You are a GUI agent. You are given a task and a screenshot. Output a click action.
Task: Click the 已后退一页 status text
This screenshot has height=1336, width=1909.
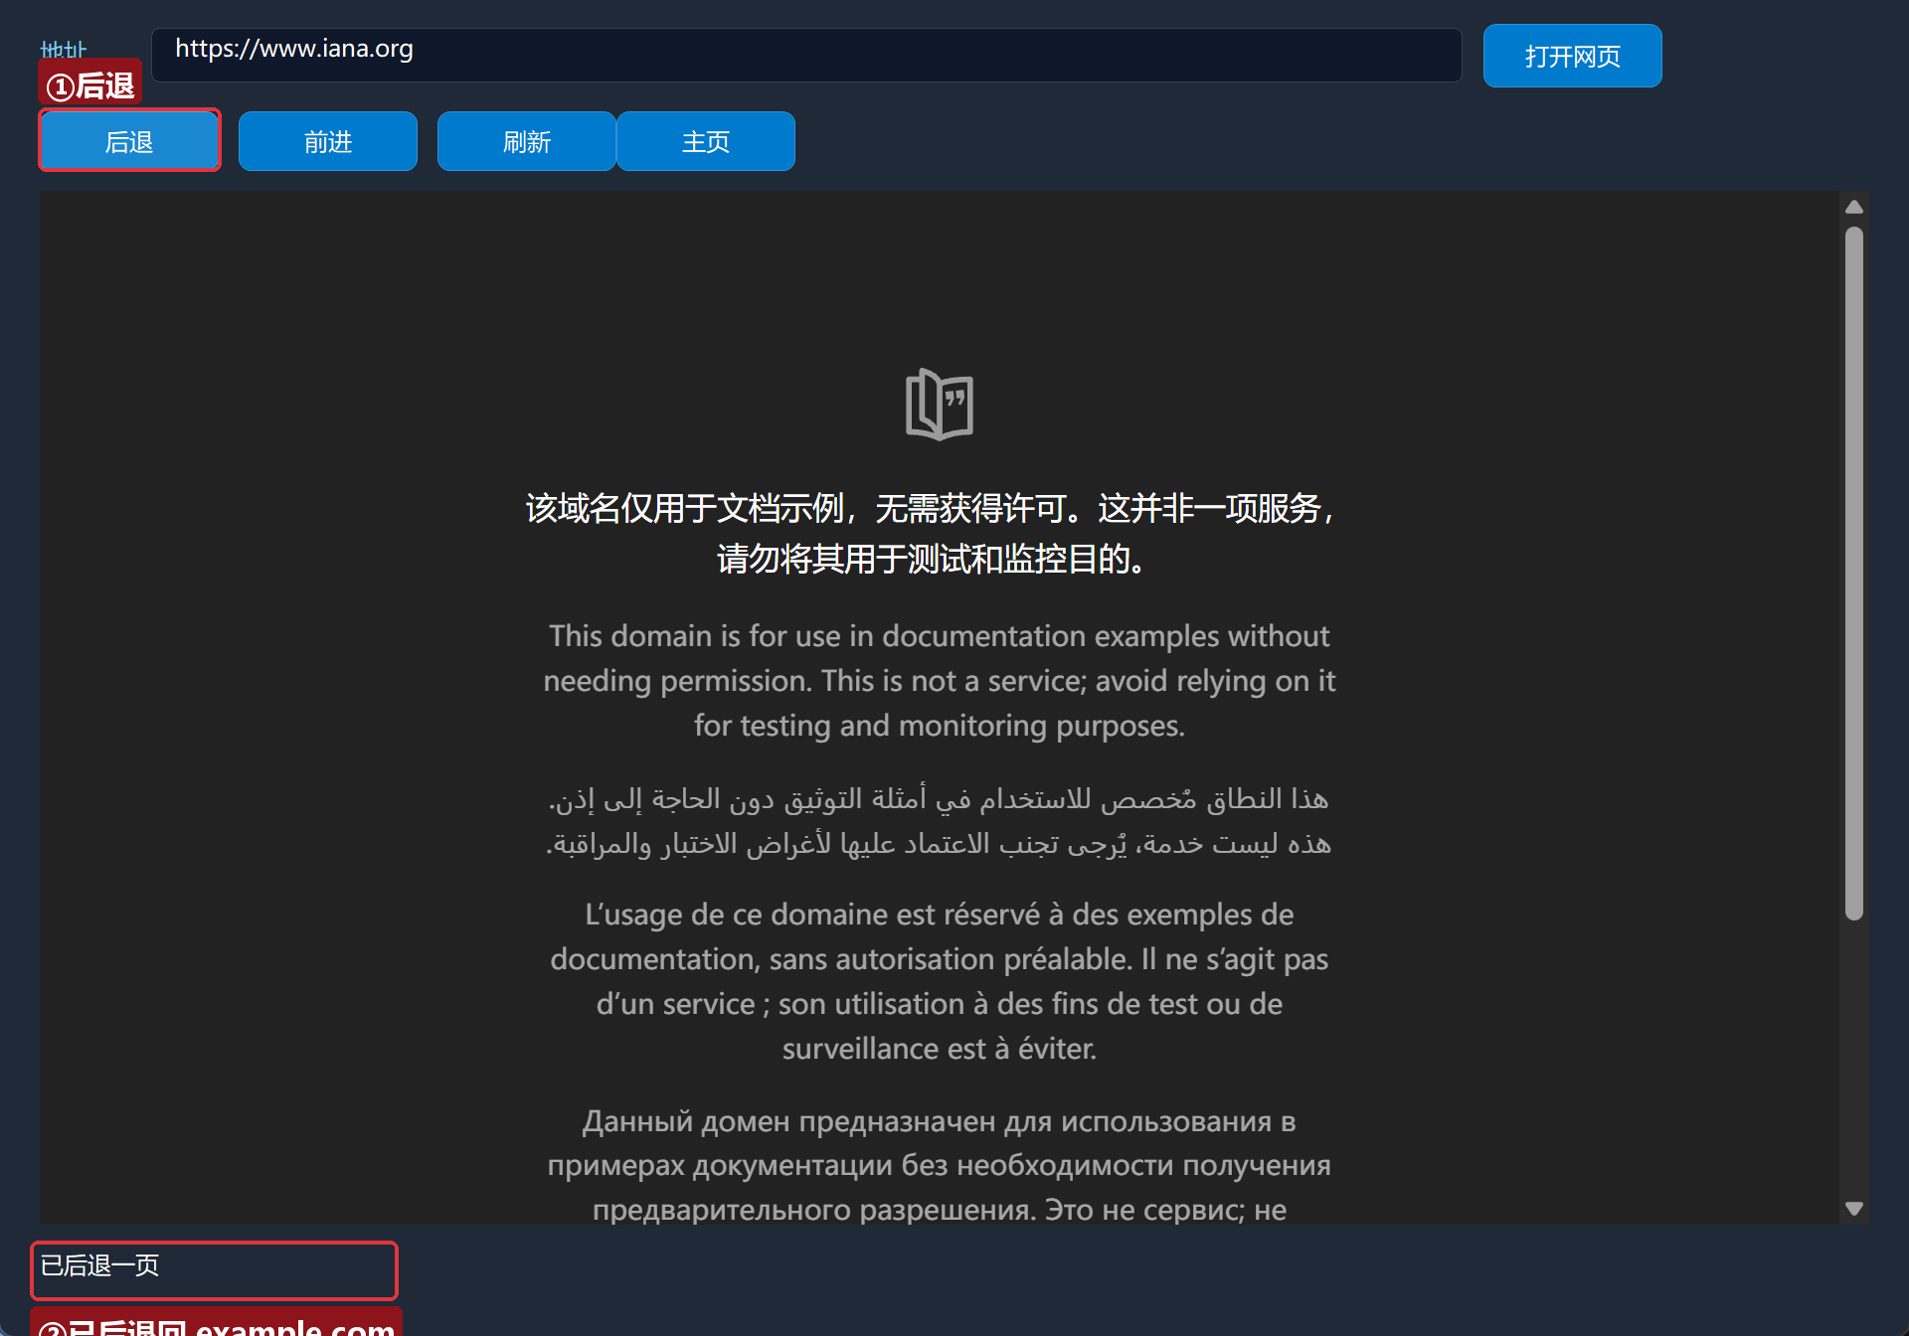pyautogui.click(x=99, y=1265)
